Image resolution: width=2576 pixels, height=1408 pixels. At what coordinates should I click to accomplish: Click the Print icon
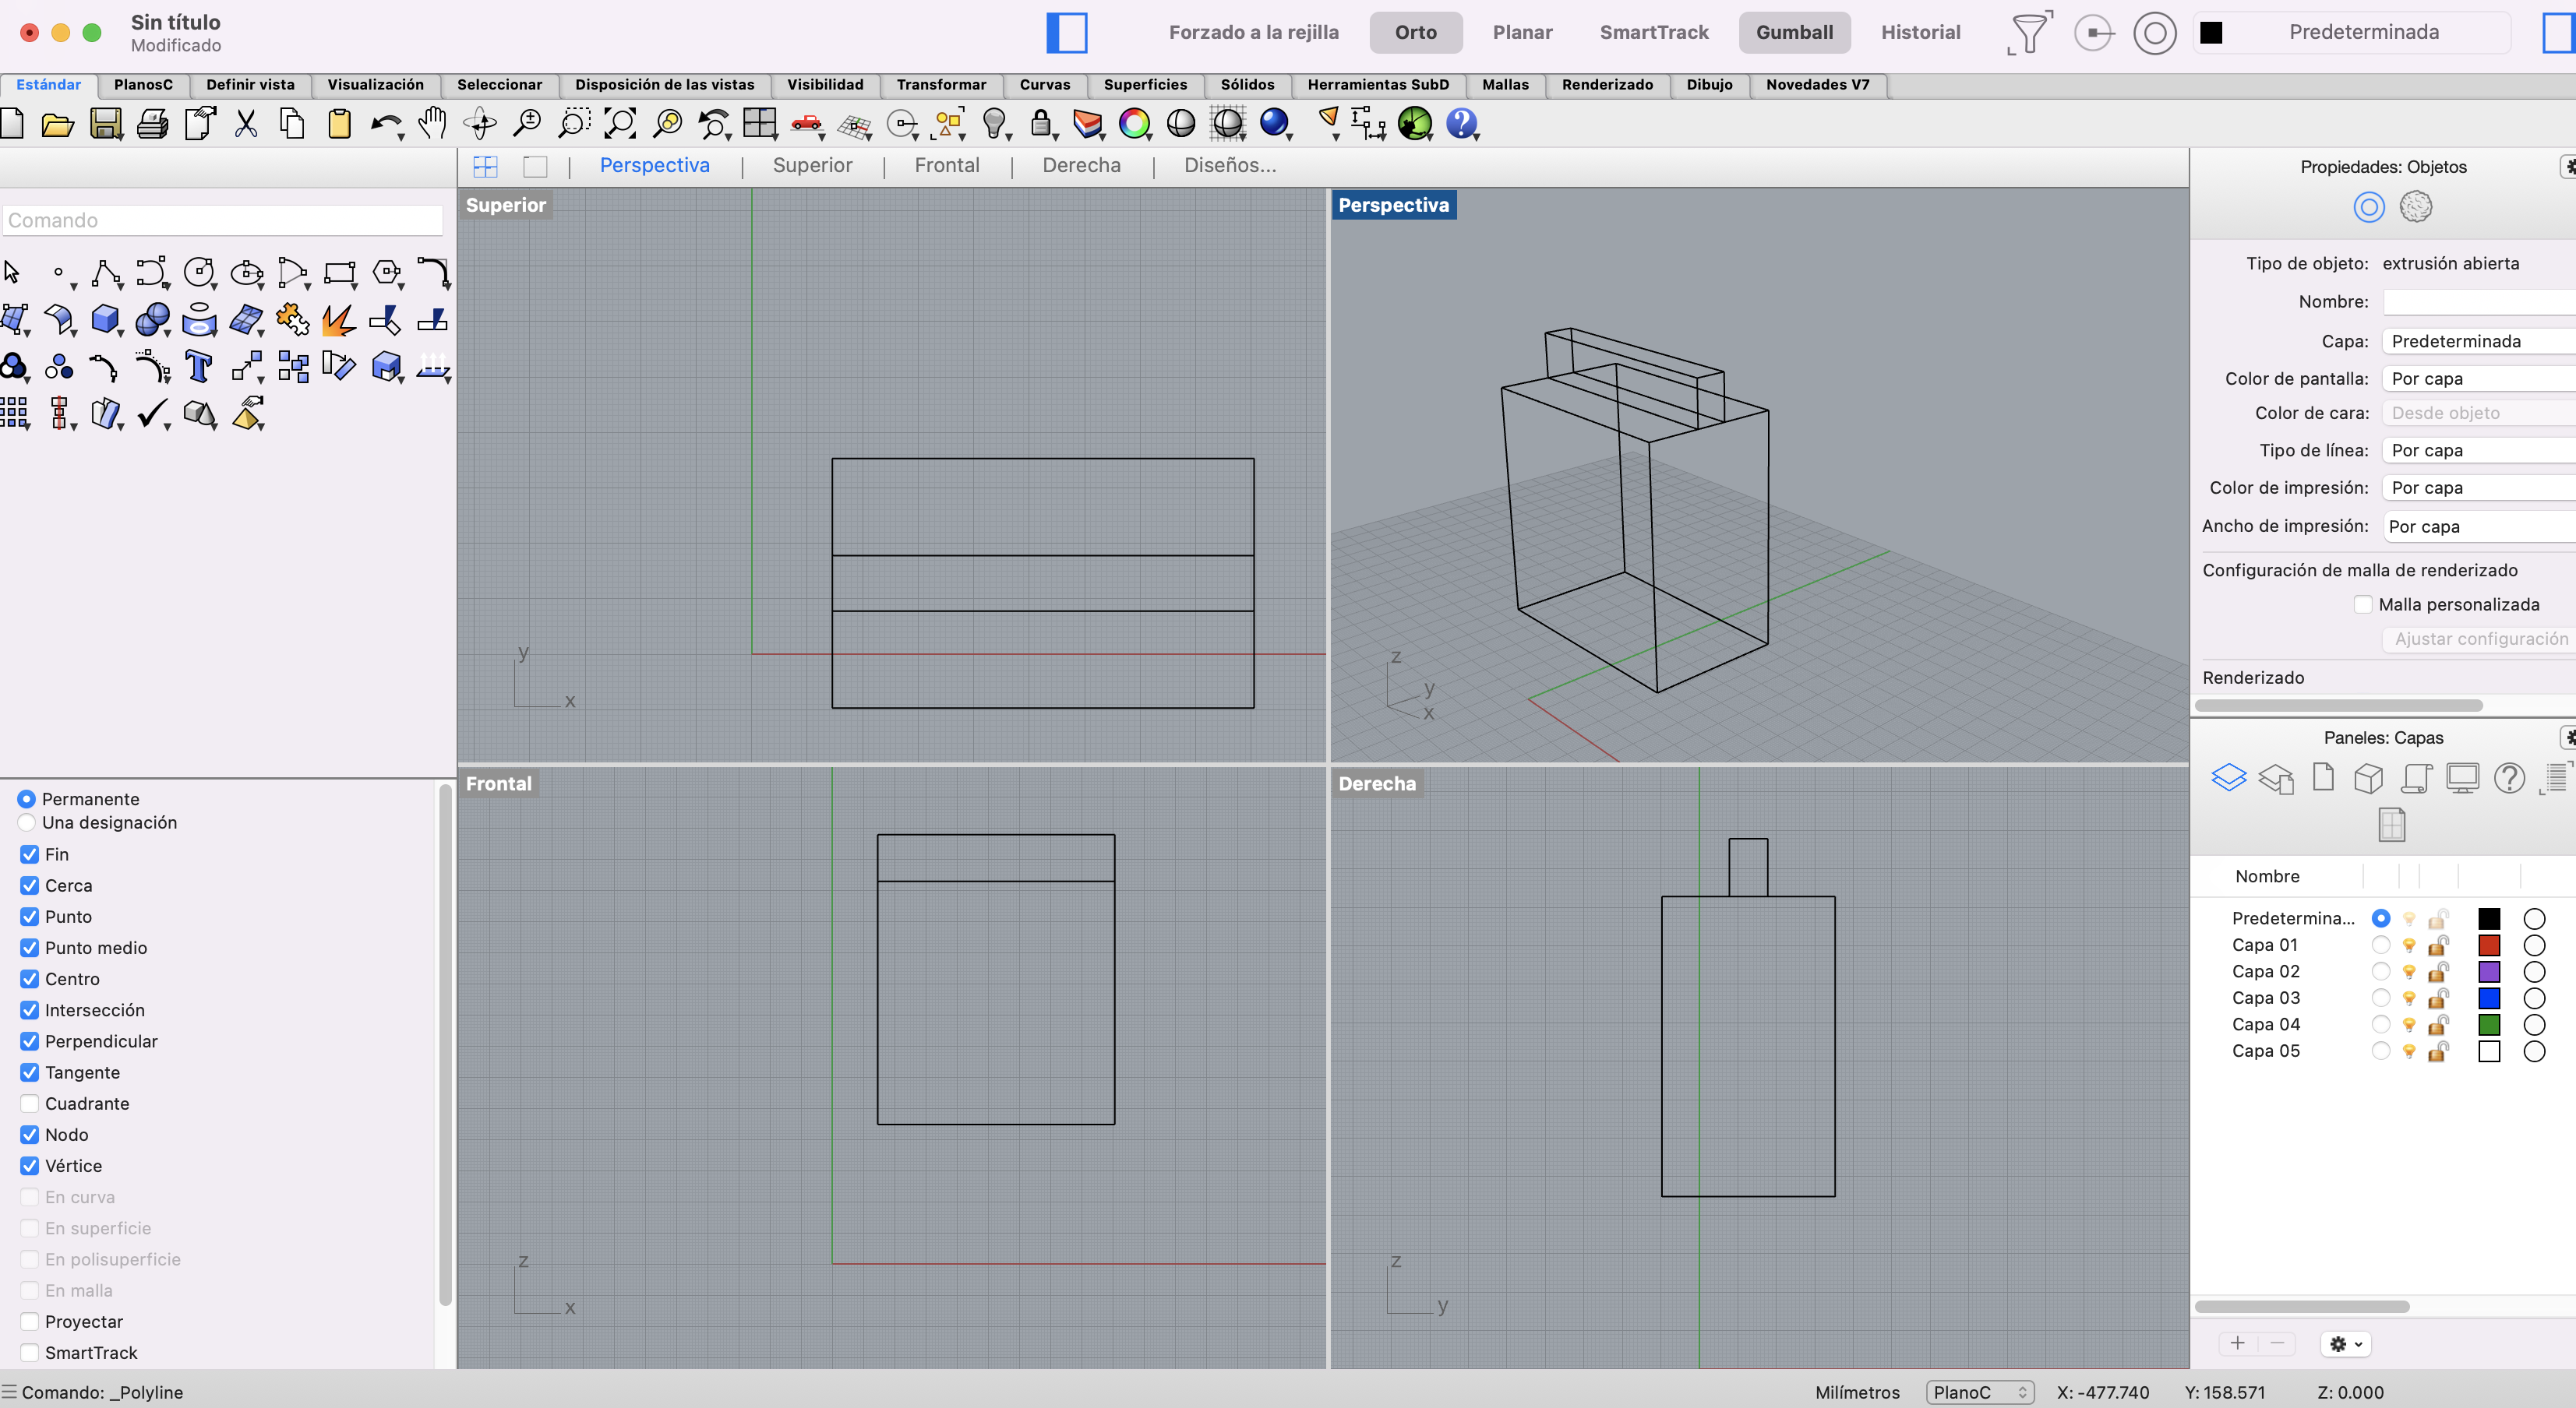click(x=152, y=124)
